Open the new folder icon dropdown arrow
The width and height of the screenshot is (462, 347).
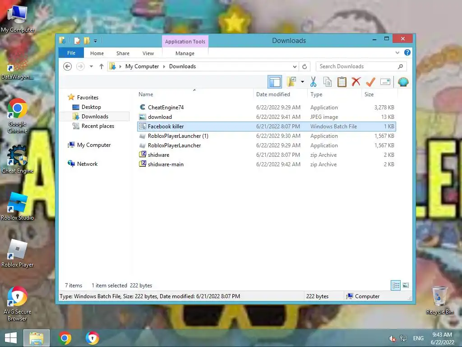(x=302, y=82)
